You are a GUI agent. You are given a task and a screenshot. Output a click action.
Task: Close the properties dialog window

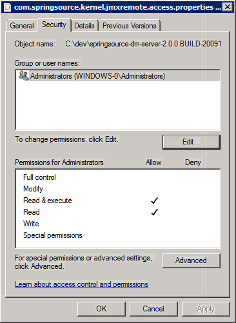(x=228, y=7)
